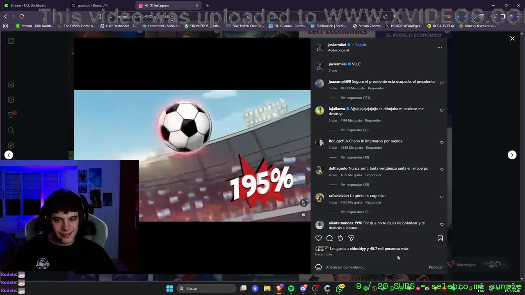Click the send/share paper plane icon
The height and width of the screenshot is (295, 525).
(352, 238)
